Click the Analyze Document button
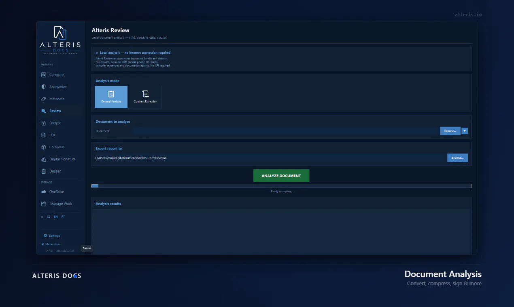Screen dimensions: 514x307 pyautogui.click(x=281, y=176)
